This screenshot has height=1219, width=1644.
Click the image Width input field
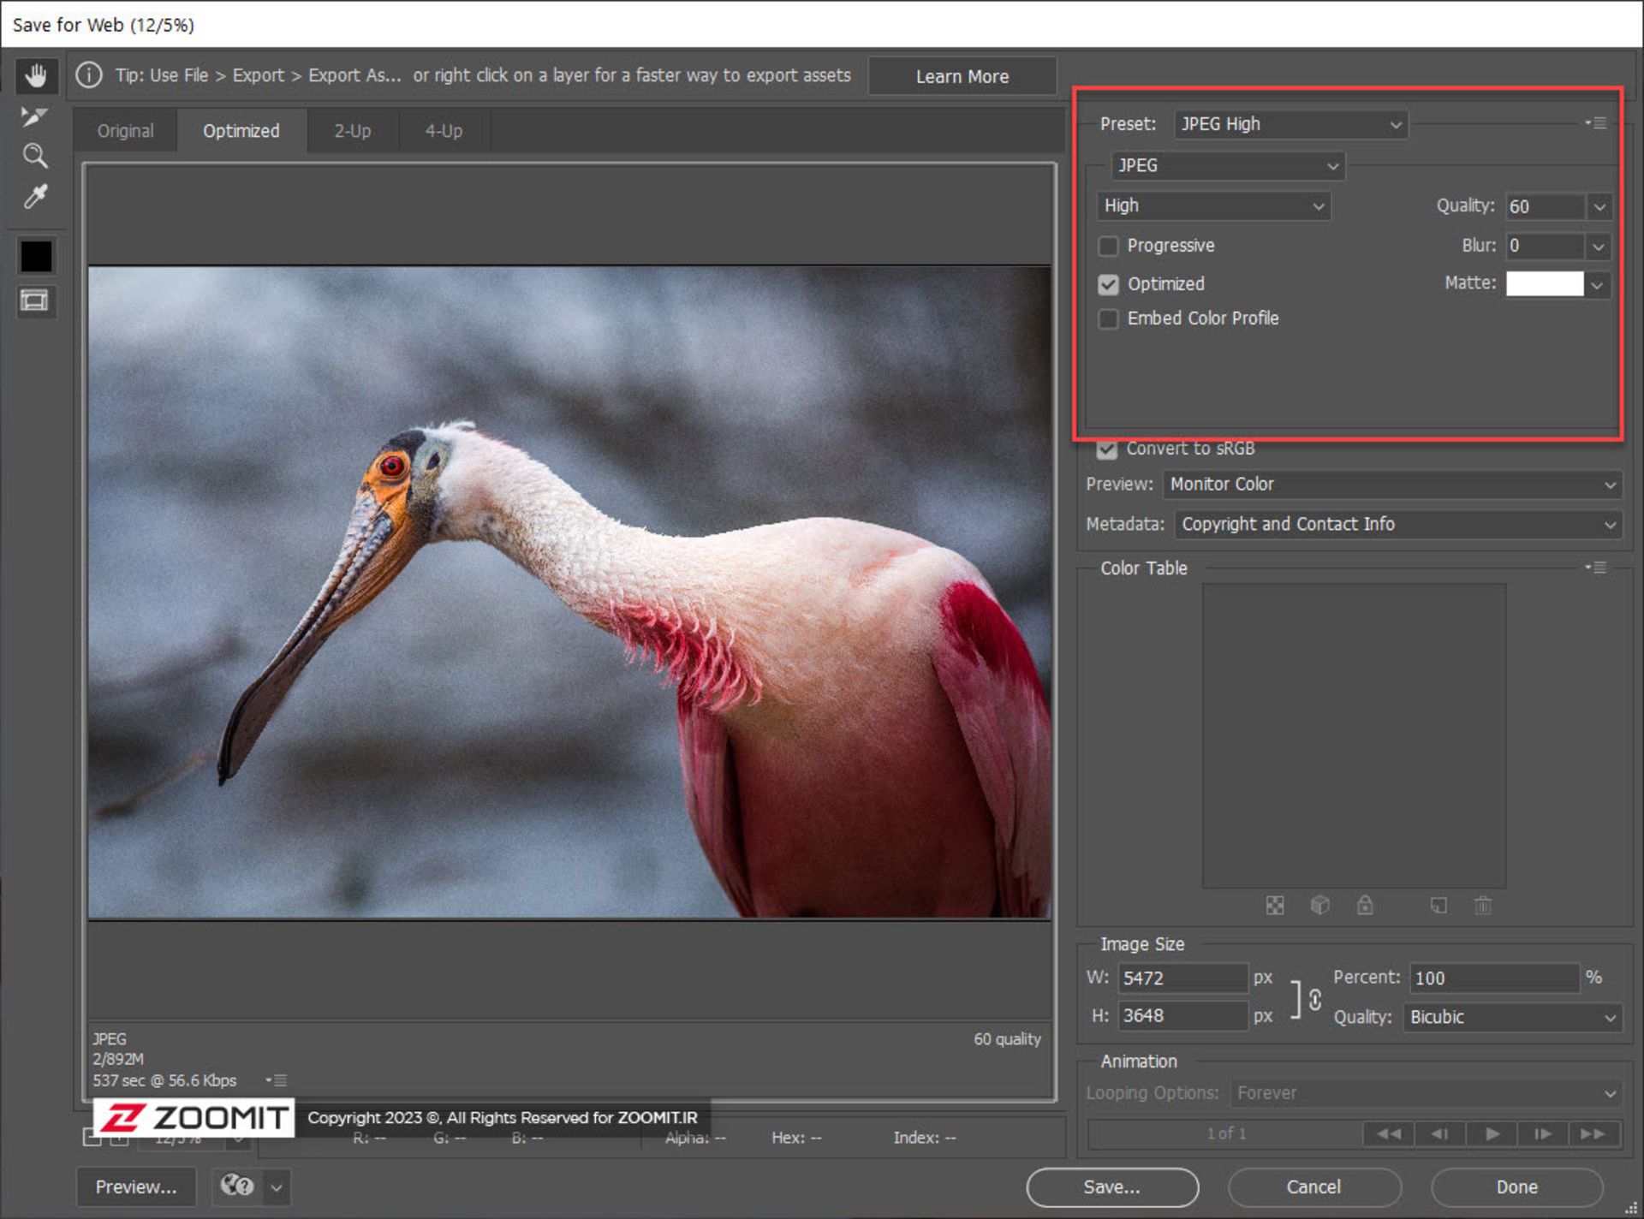[1182, 978]
